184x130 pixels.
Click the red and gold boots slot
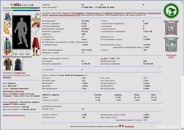click(x=36, y=52)
